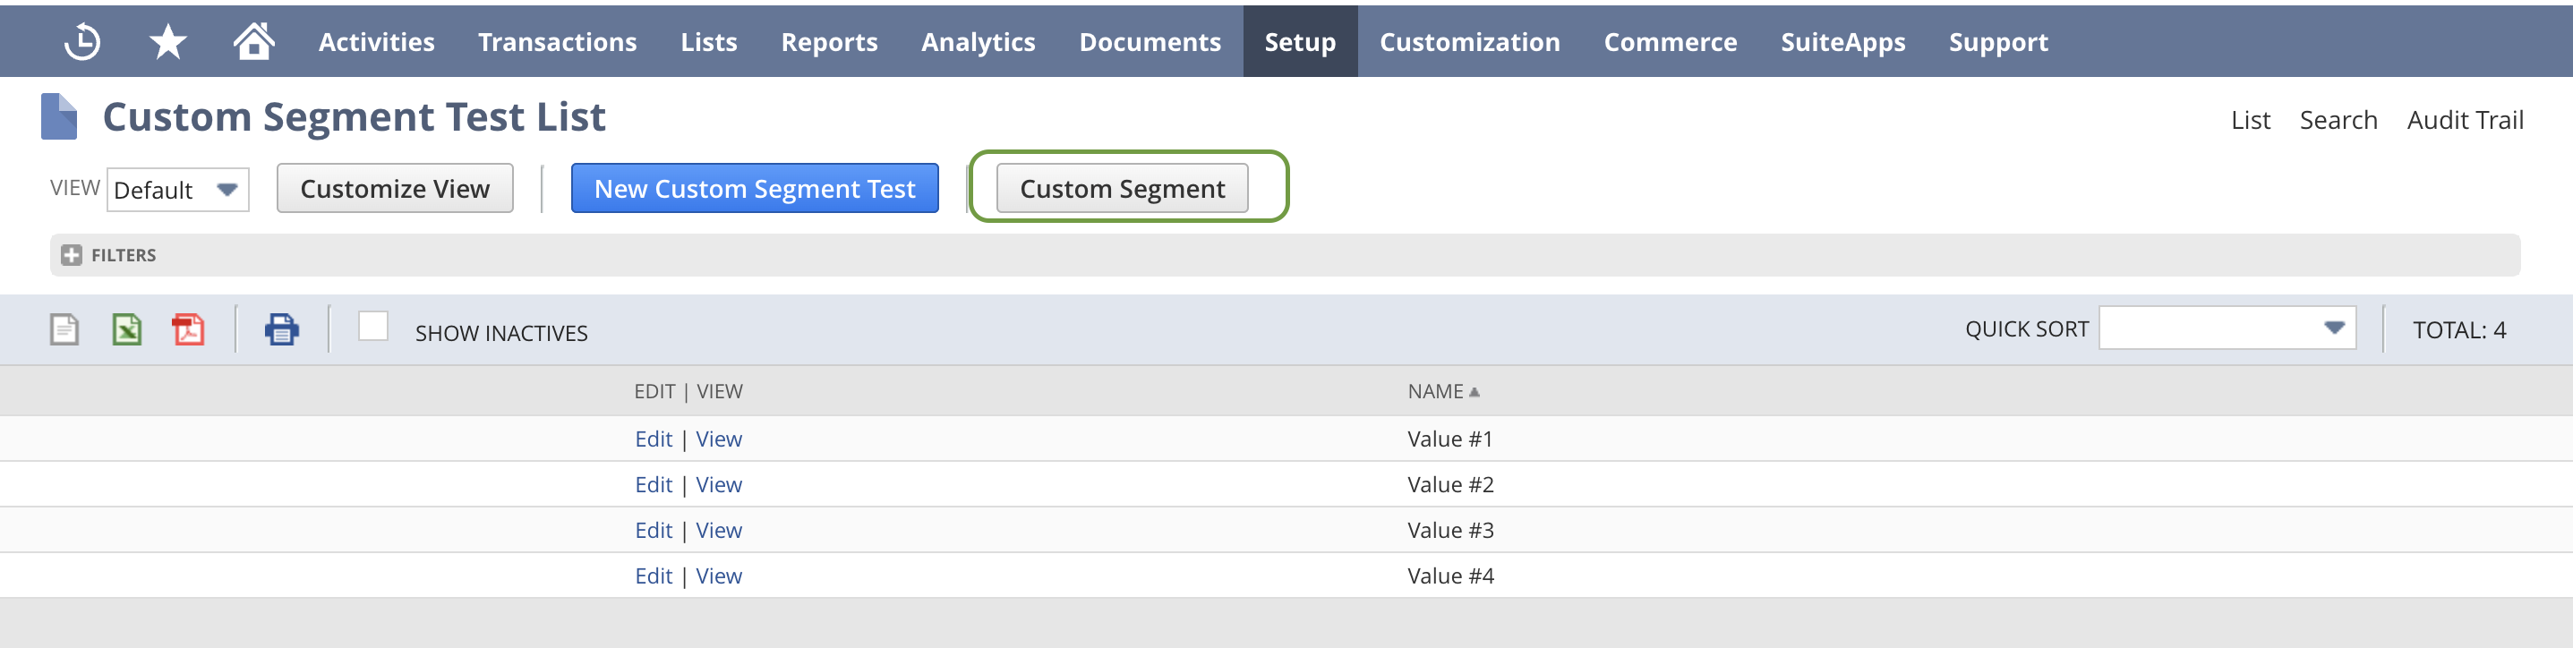
Task: Open the Support menu
Action: (1997, 42)
